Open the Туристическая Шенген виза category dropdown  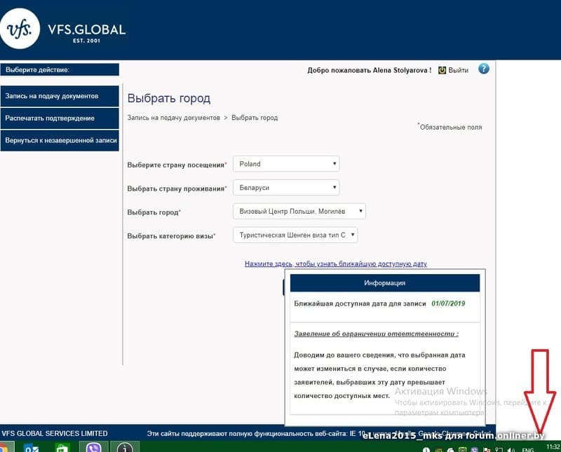tap(295, 235)
